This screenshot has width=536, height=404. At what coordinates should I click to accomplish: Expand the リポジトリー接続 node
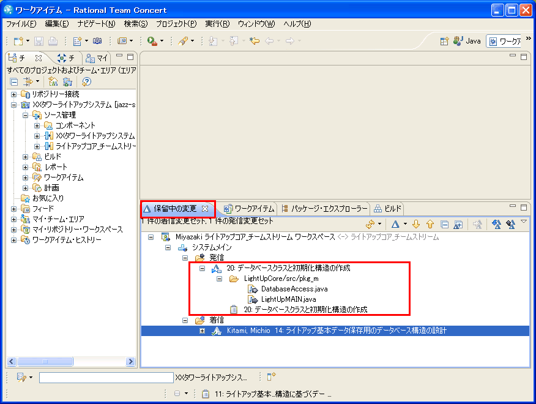tap(13, 94)
